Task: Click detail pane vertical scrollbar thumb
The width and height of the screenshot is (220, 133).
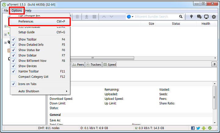Action: point(215,98)
